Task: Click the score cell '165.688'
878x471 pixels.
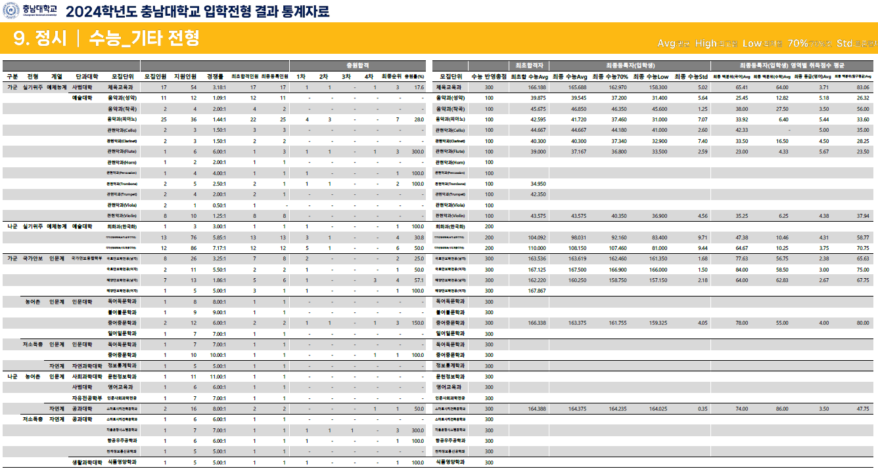Action: (578, 87)
